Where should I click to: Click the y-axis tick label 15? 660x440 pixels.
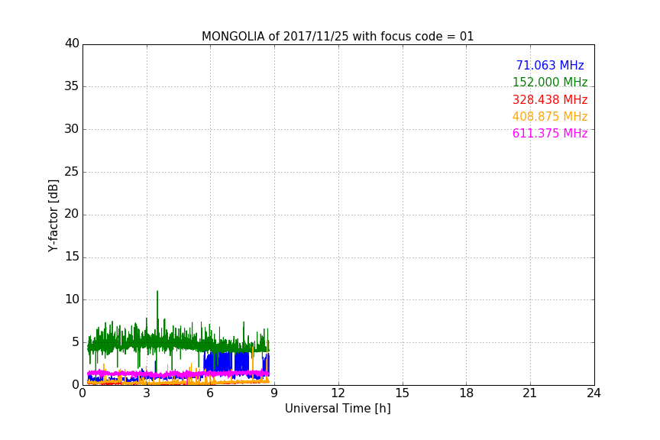[72, 257]
